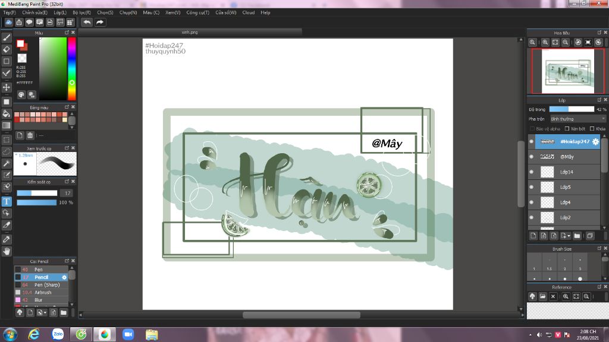Select the rectangular Selection tool
This screenshot has width=609, height=342.
(7, 140)
